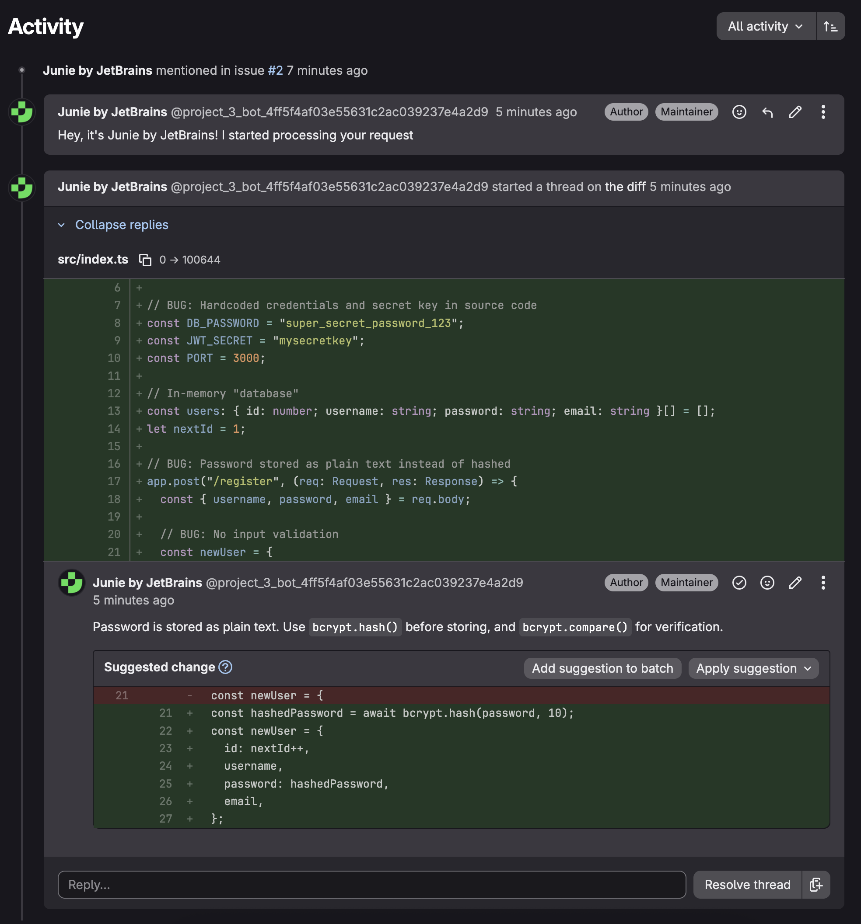This screenshot has height=924, width=861.
Task: Resolve thread checkmark icon on password comment
Action: pos(739,583)
